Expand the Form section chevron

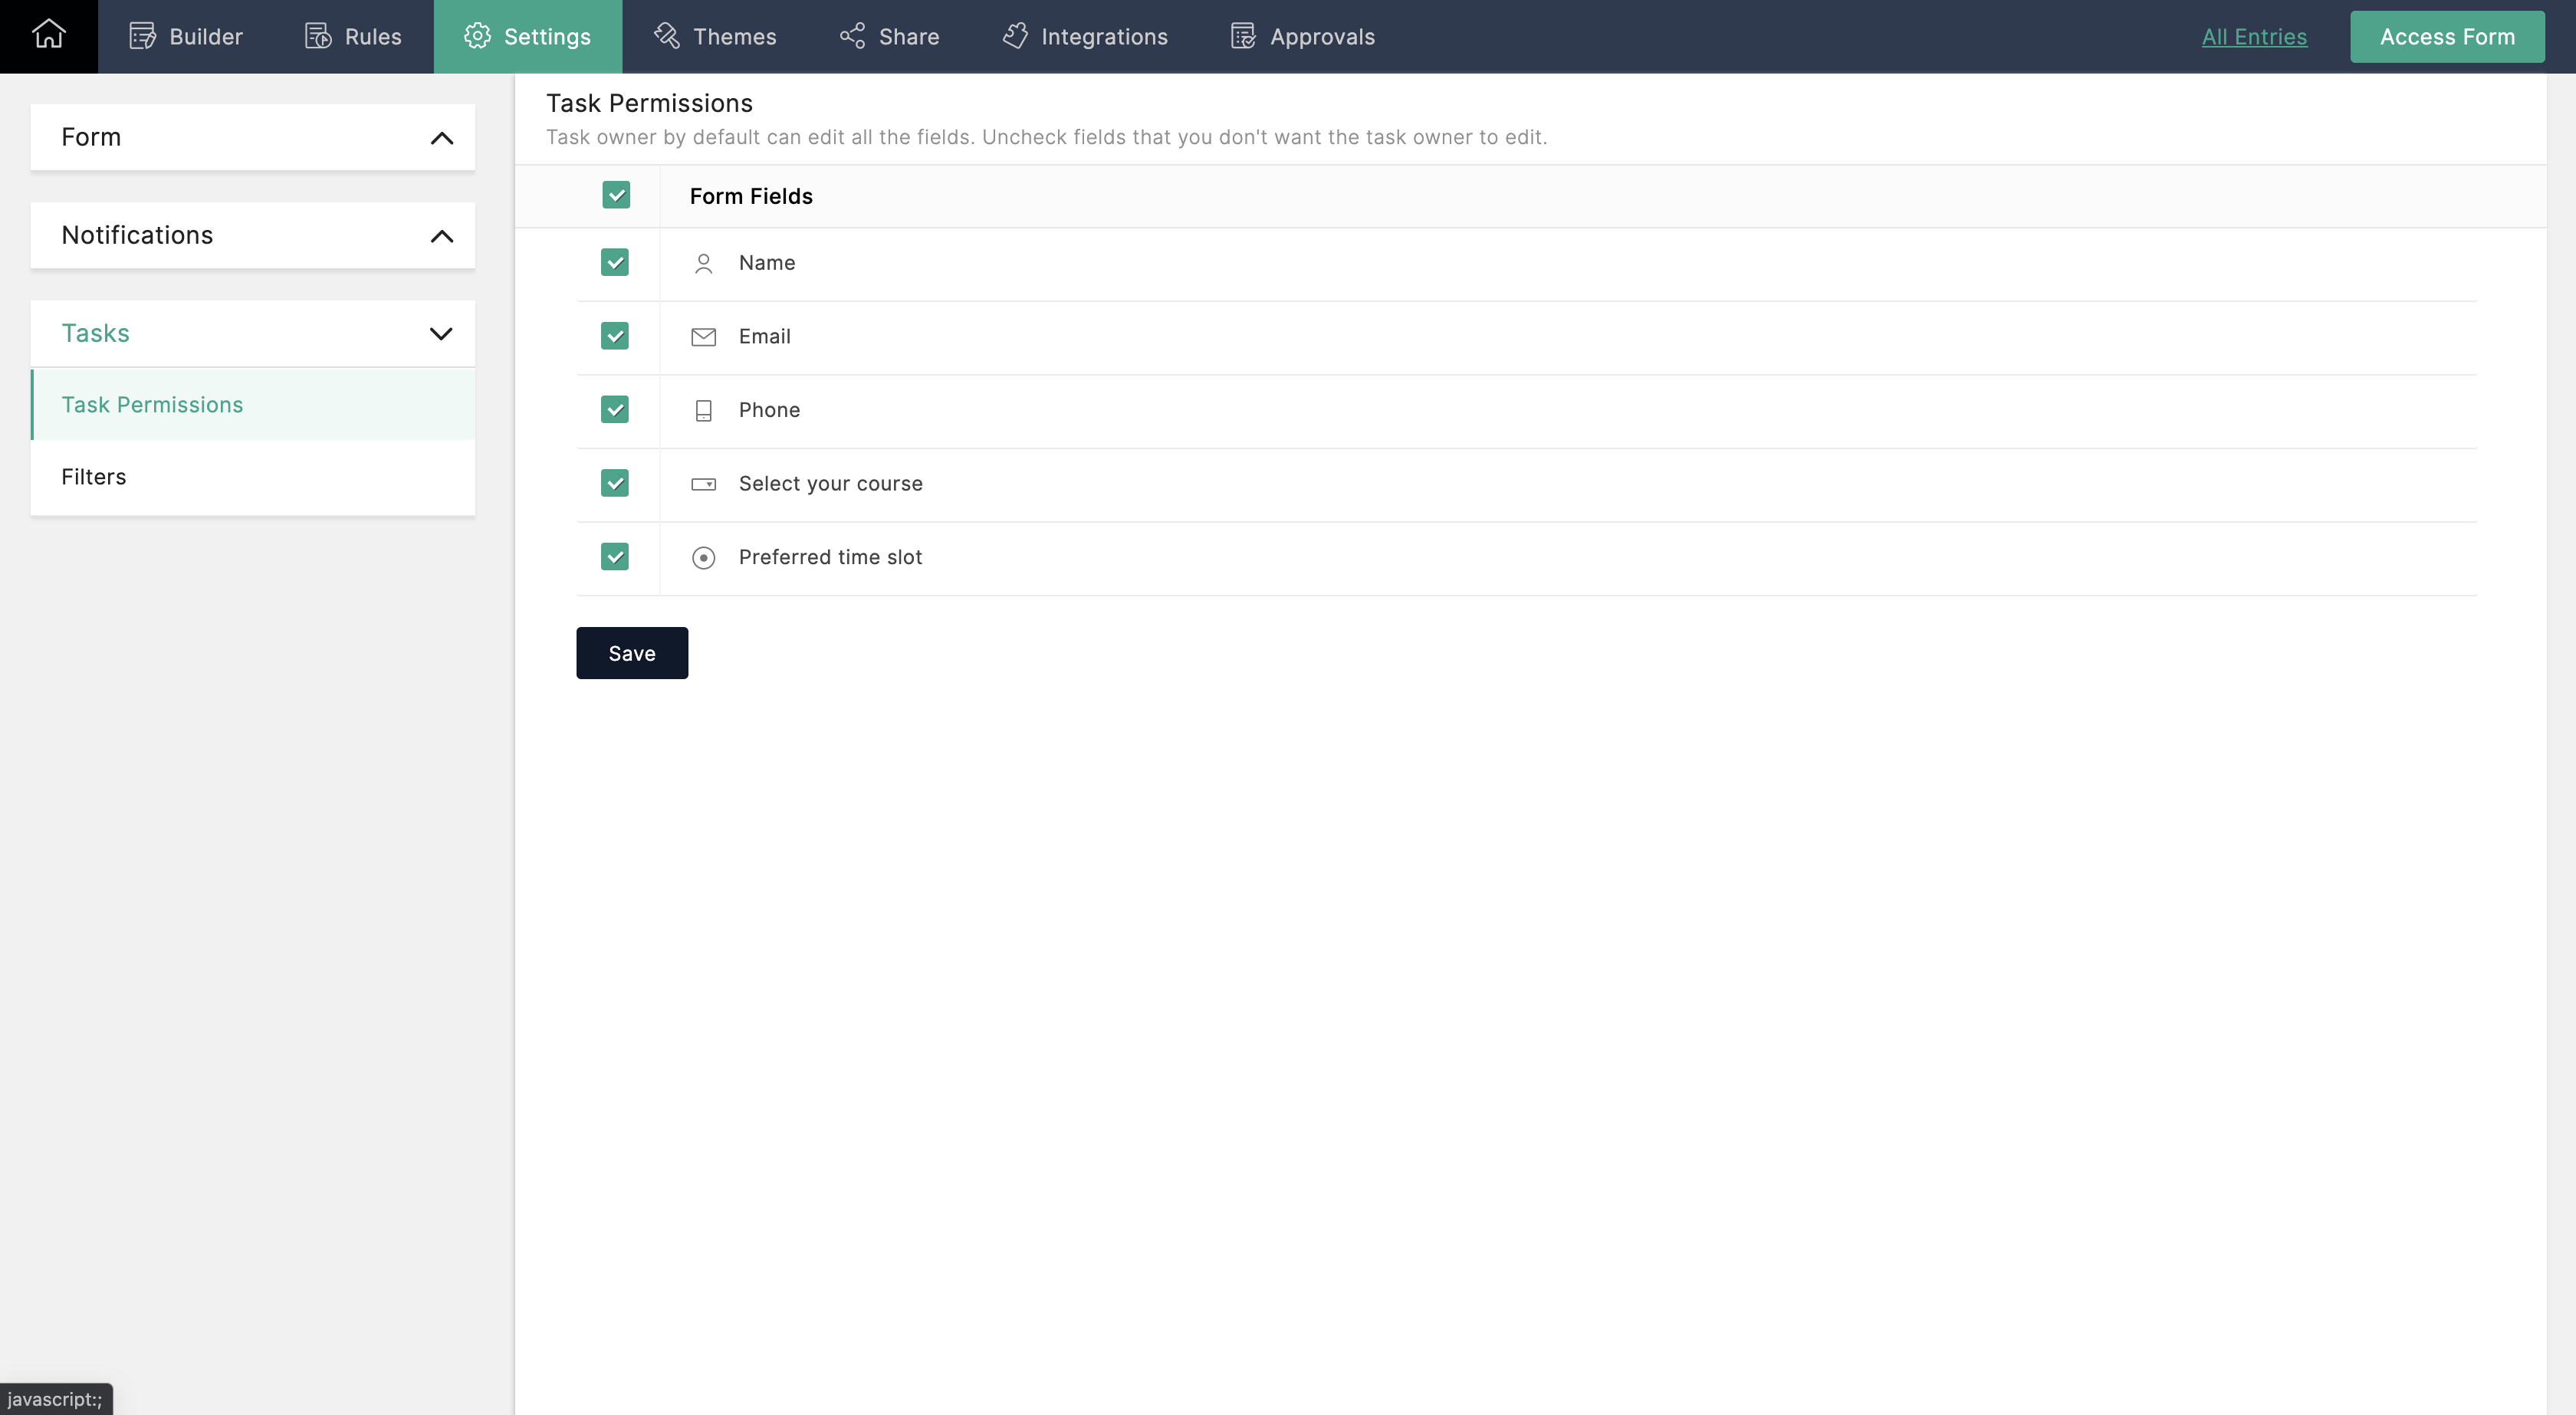coord(441,138)
